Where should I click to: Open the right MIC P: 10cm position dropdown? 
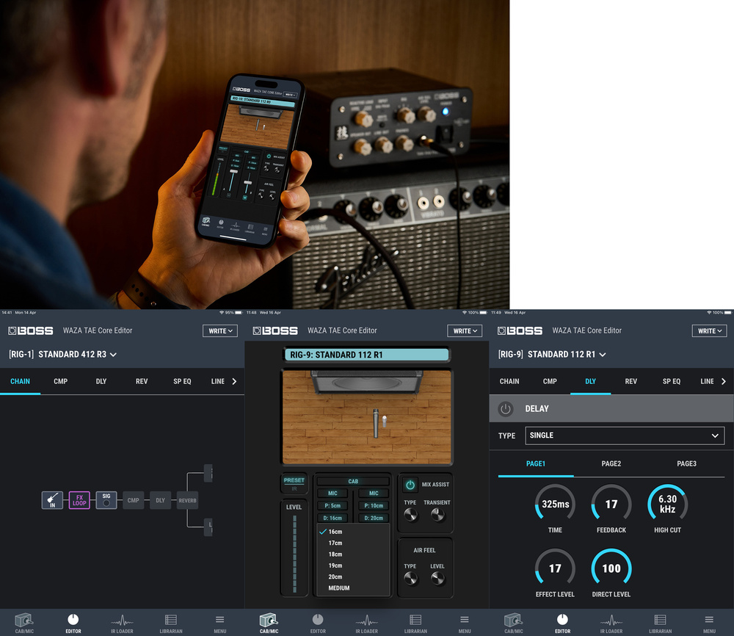(374, 506)
